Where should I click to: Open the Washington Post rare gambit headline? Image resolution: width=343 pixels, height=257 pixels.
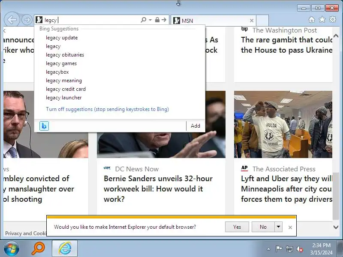tap(286, 45)
